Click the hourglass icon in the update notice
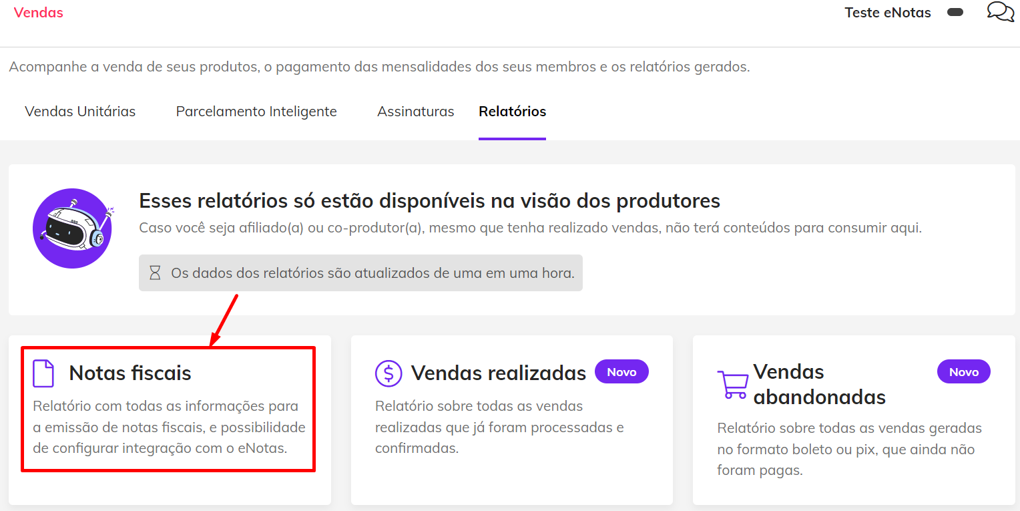 155,273
